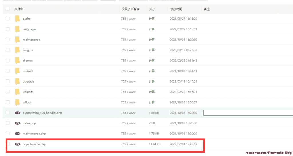Check the upgrade folder checkbox
Screen dimensions: 293x156
click(x=8, y=81)
